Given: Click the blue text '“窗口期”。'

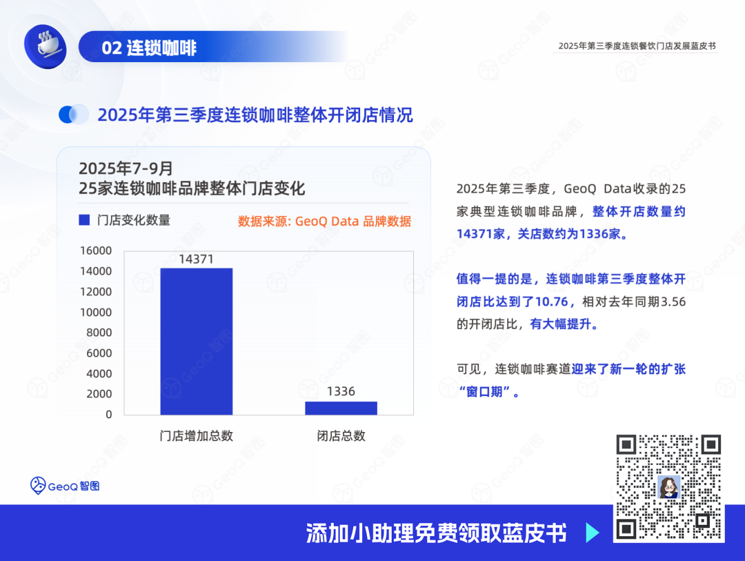Looking at the screenshot, I should coord(488,392).
